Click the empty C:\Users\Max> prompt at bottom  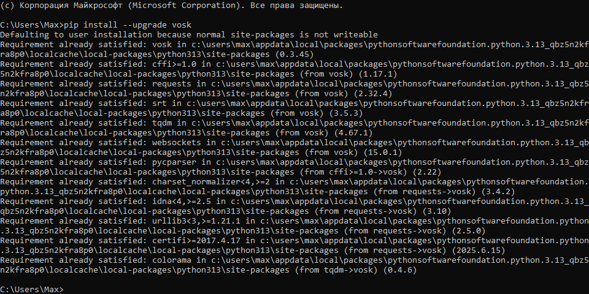[32, 288]
